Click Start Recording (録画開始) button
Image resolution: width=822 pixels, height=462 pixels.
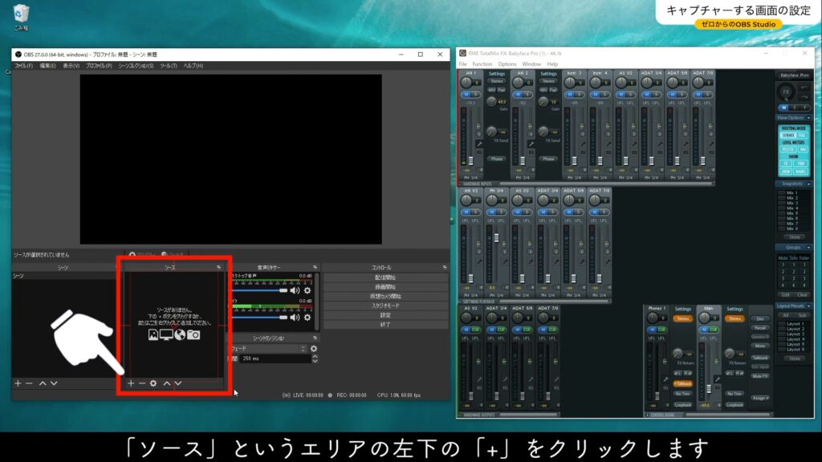pos(385,286)
